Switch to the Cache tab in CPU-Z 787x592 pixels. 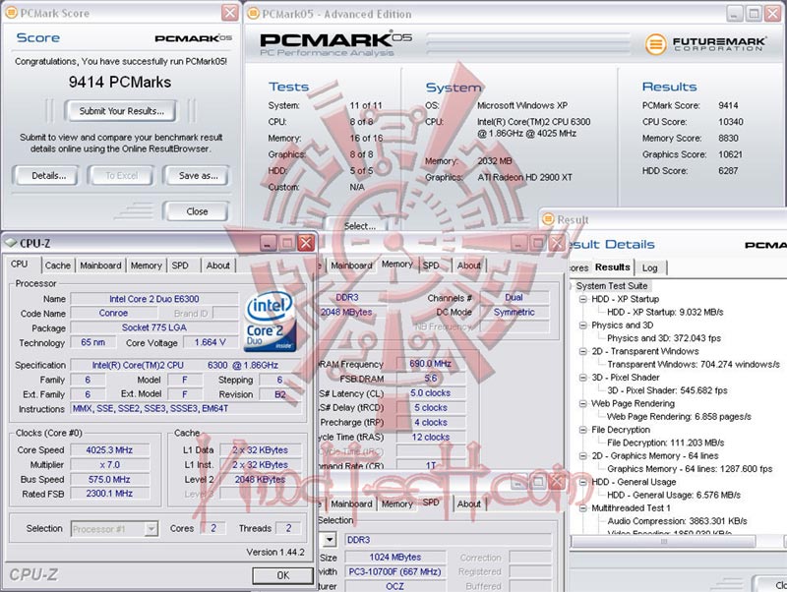58,266
